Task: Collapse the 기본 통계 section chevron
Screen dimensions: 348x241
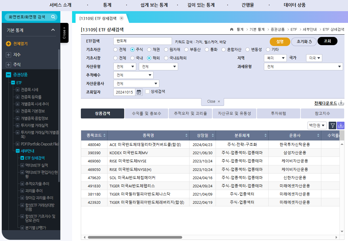Action: tap(53, 30)
